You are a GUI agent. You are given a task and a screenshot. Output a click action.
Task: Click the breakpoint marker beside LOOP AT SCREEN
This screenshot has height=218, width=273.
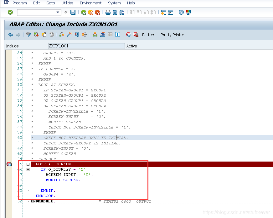[9, 164]
